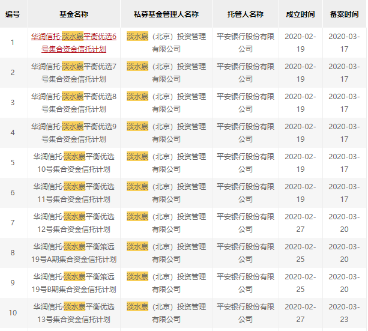
Task: Click row number 6 cell
Action: [13, 193]
